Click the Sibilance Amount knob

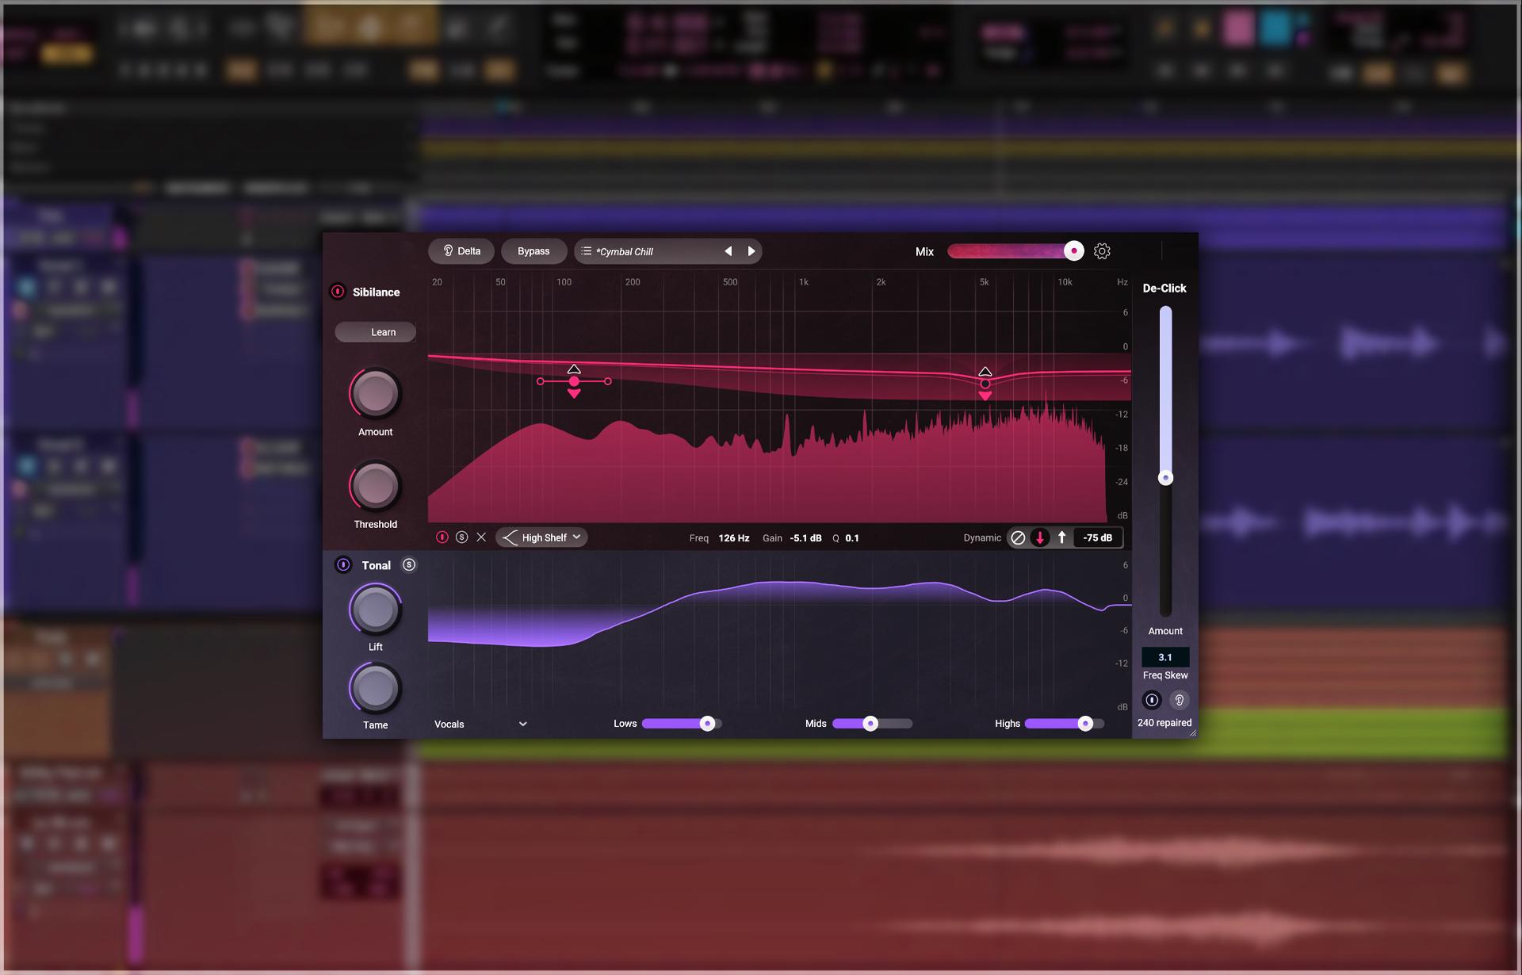pyautogui.click(x=376, y=393)
